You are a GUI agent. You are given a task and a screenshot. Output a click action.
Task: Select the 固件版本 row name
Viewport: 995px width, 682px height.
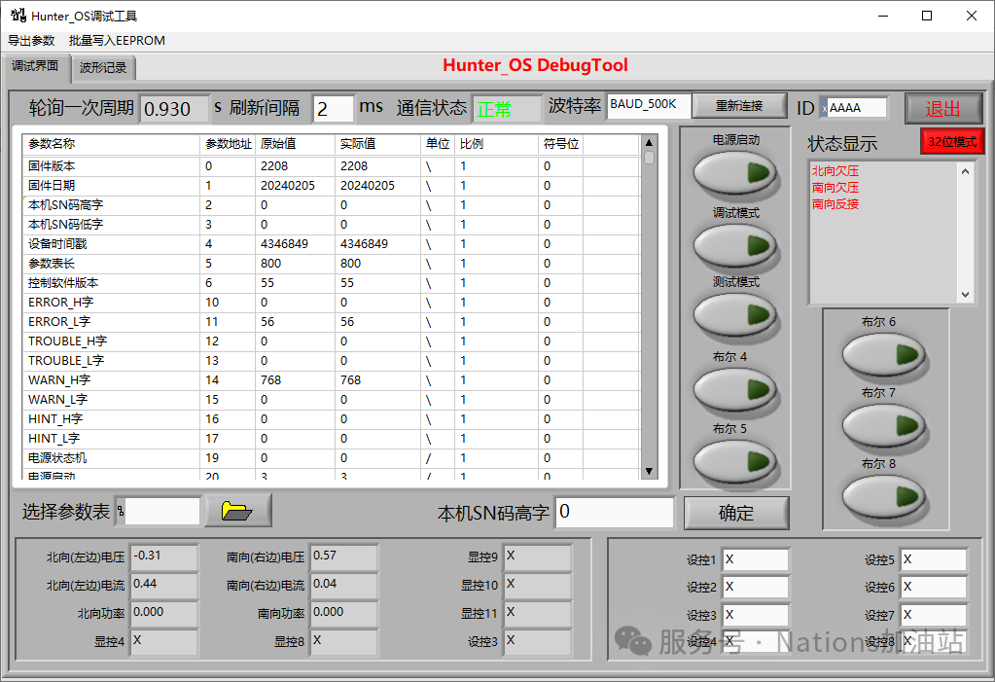click(x=52, y=165)
